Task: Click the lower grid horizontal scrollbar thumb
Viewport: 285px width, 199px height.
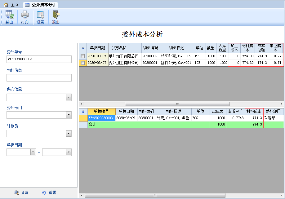Action: coord(155,195)
